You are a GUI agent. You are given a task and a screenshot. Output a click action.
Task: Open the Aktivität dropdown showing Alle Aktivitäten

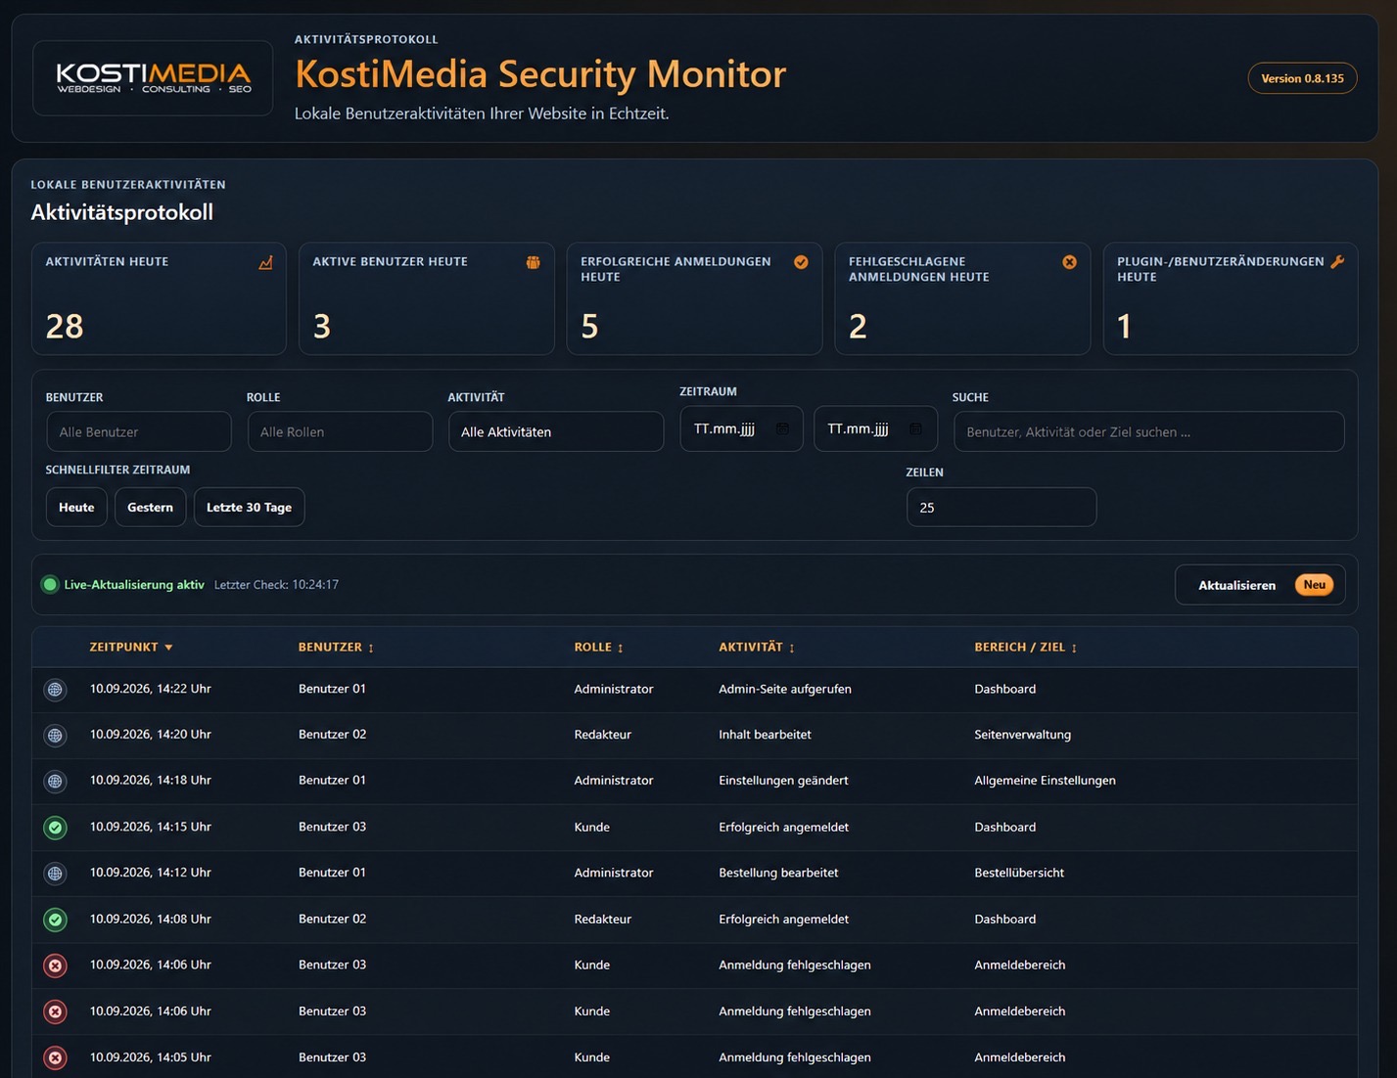click(x=556, y=431)
